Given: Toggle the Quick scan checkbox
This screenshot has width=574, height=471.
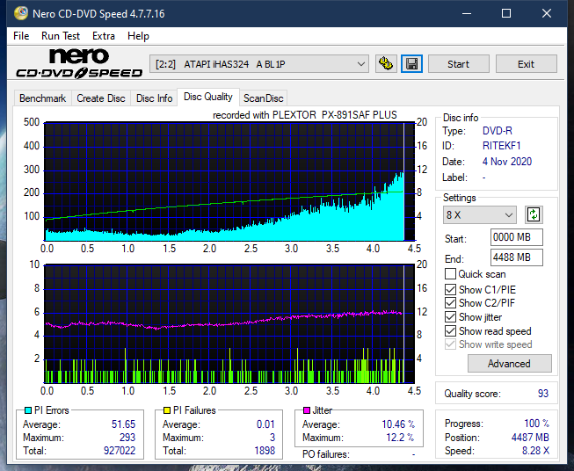Looking at the screenshot, I should (x=450, y=274).
